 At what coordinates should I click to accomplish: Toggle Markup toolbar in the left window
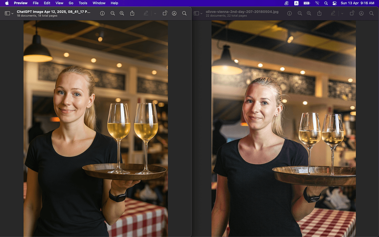coord(174,13)
